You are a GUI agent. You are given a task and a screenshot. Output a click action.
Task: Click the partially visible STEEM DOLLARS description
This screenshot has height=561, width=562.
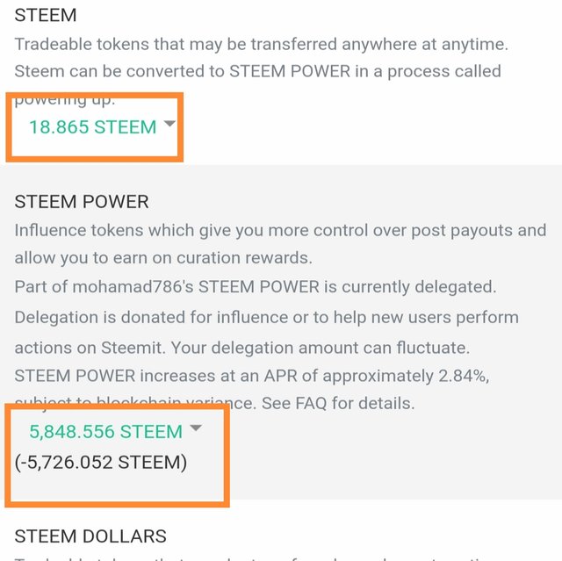coord(281,557)
